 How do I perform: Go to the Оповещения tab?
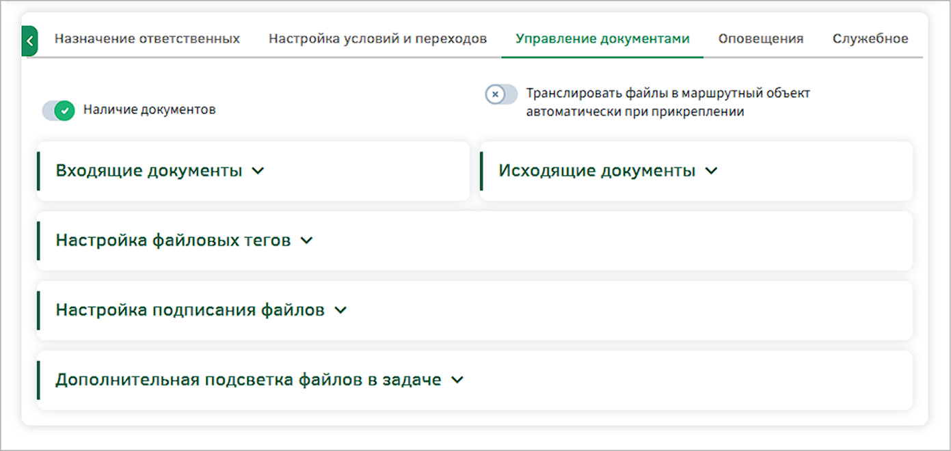[x=760, y=39]
